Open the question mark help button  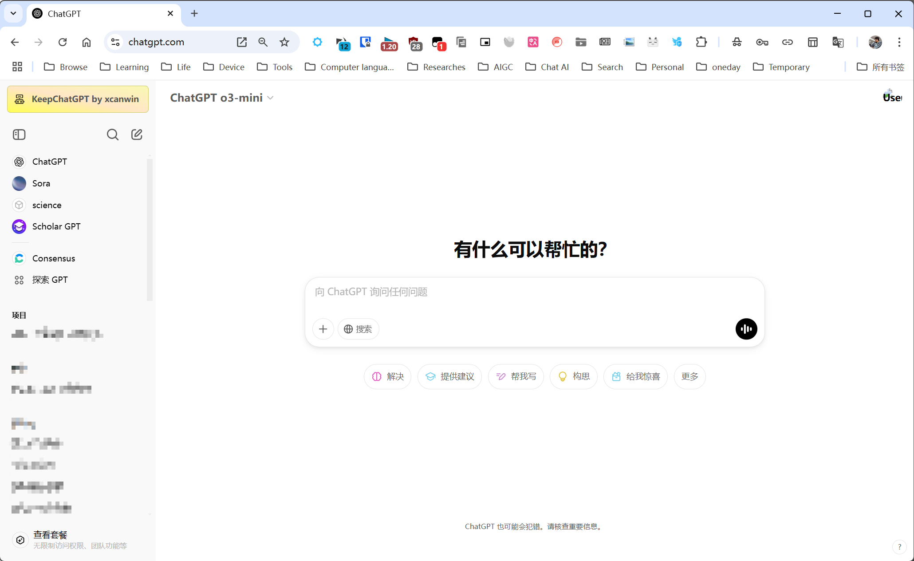[x=899, y=547]
